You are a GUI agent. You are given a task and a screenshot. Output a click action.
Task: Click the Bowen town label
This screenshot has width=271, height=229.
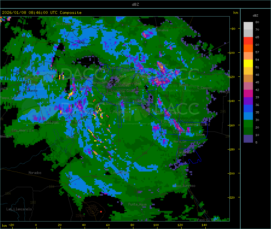click(x=201, y=134)
